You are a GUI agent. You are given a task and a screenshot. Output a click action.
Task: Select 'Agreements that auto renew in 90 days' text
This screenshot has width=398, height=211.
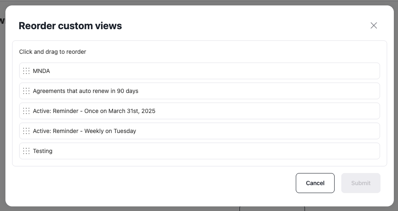86,91
